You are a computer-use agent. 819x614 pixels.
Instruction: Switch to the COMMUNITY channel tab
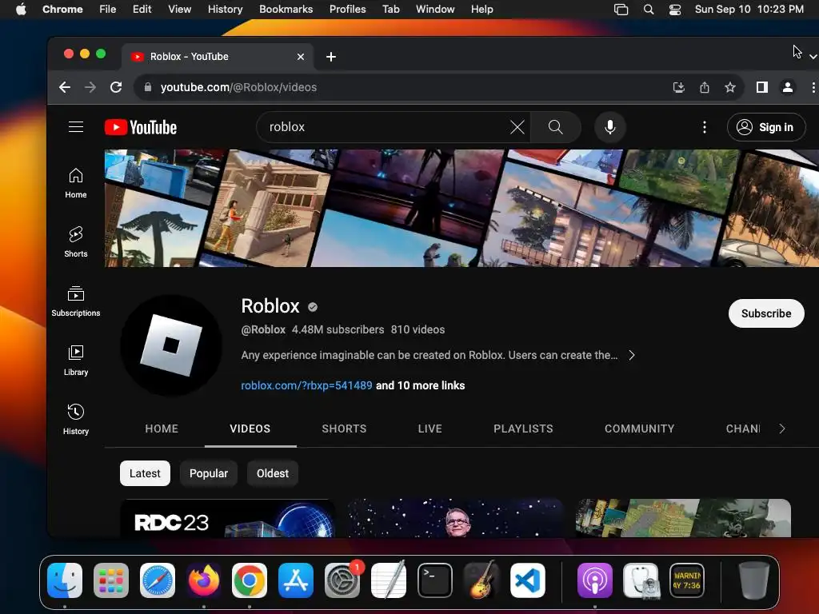pos(639,429)
